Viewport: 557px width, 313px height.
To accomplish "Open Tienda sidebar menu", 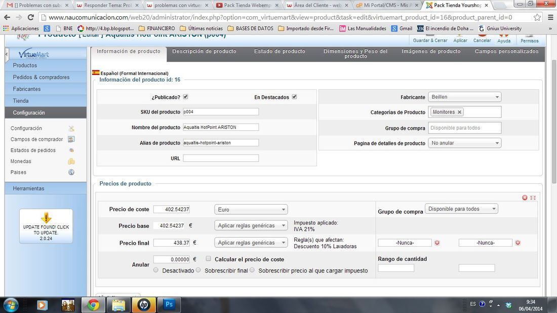I will (46, 101).
